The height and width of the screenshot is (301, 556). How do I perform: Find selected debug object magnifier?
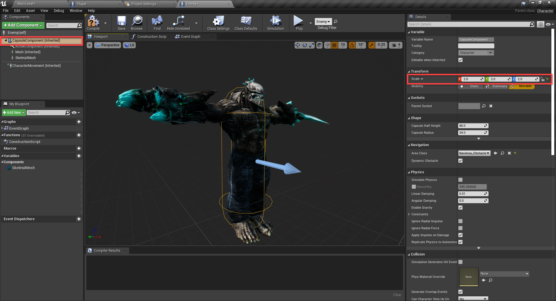336,21
